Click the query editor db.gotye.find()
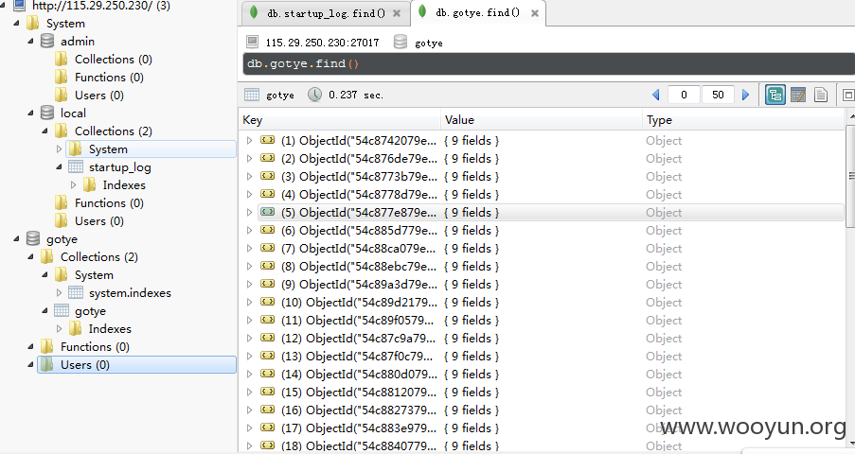 [x=548, y=63]
